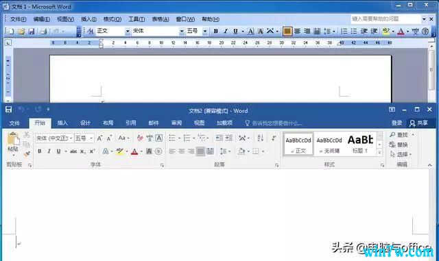439x261 pixels.
Task: Toggle Italic I in Word 2016 ribbon
Action: (x=49, y=151)
